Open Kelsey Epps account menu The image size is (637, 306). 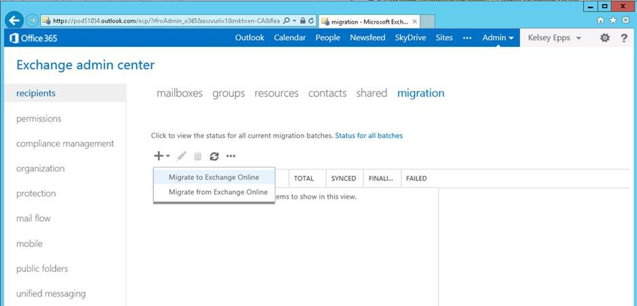click(x=554, y=37)
